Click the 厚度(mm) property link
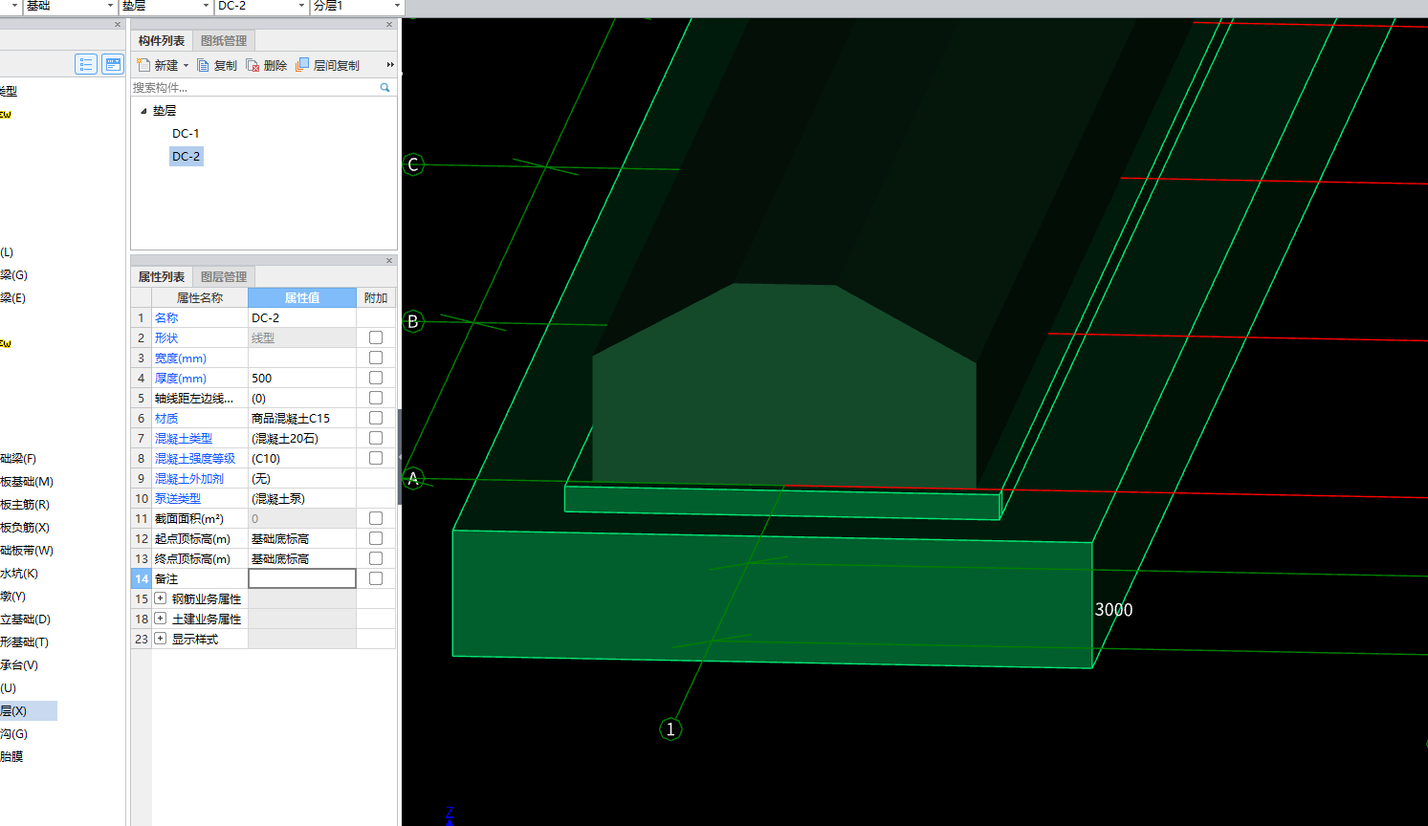This screenshot has height=826, width=1428. (x=181, y=378)
